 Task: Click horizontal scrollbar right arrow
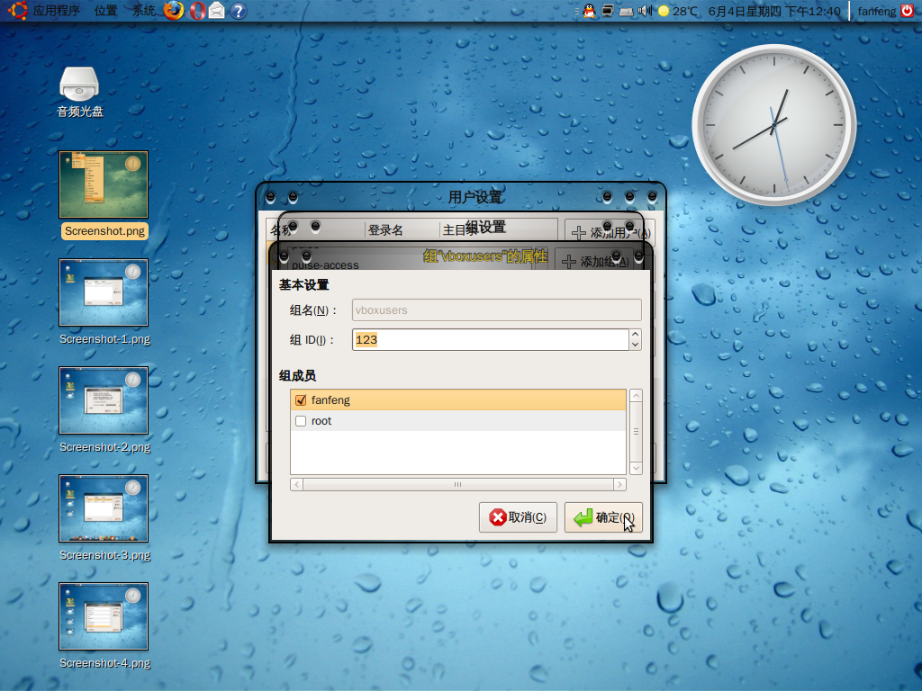[x=619, y=485]
